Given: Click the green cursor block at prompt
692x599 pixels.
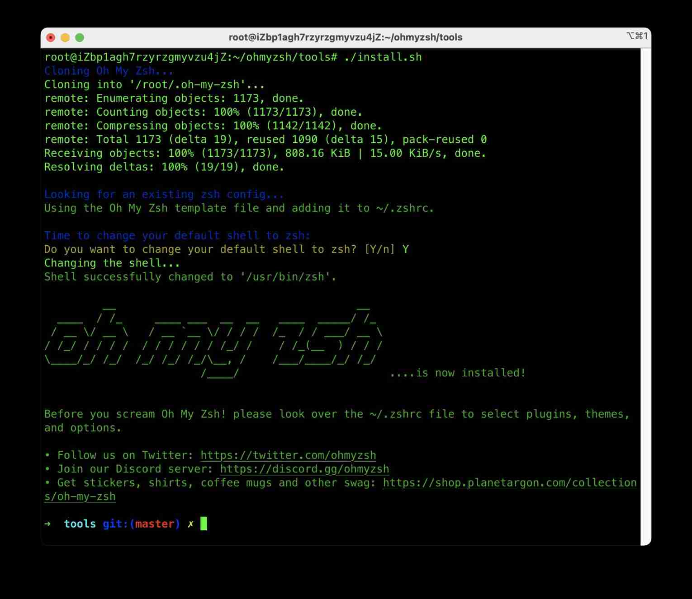Looking at the screenshot, I should click(x=204, y=524).
